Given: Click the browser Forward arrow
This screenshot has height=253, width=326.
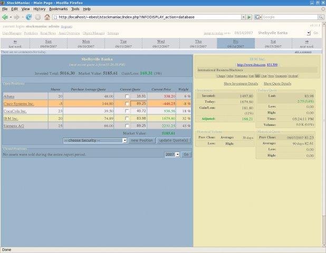Looking at the screenshot, I should point(17,17).
